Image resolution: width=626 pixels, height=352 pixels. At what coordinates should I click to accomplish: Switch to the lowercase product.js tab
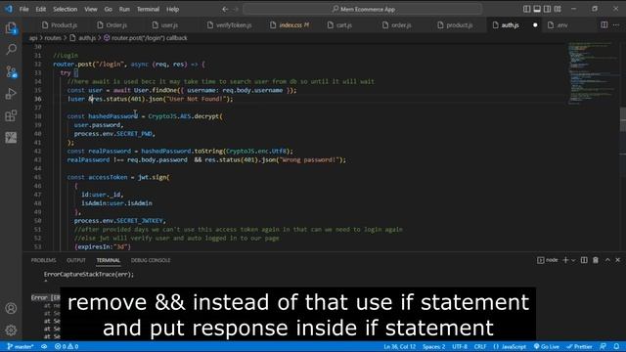pos(455,24)
